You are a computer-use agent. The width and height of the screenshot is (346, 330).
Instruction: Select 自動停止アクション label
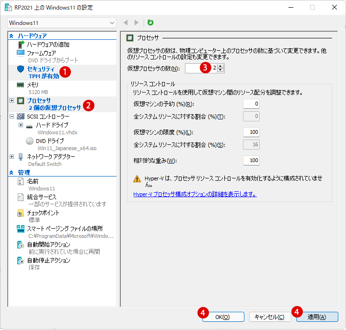click(48, 260)
